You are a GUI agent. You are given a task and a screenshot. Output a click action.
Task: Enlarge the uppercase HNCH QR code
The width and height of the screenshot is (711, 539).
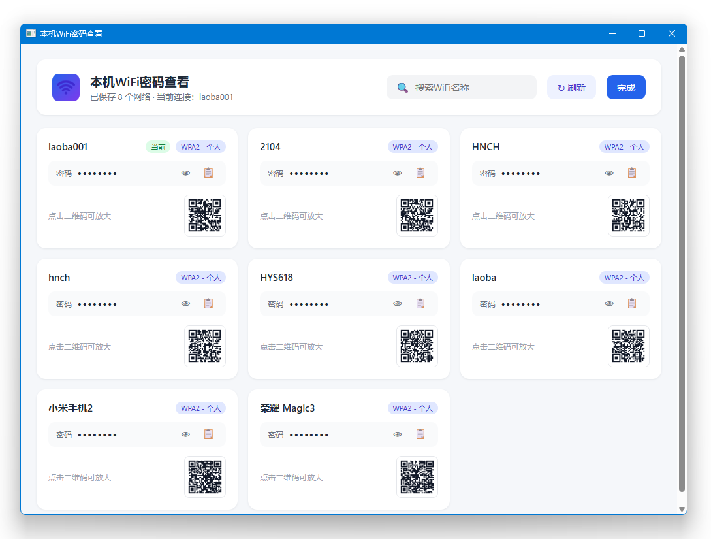[629, 216]
